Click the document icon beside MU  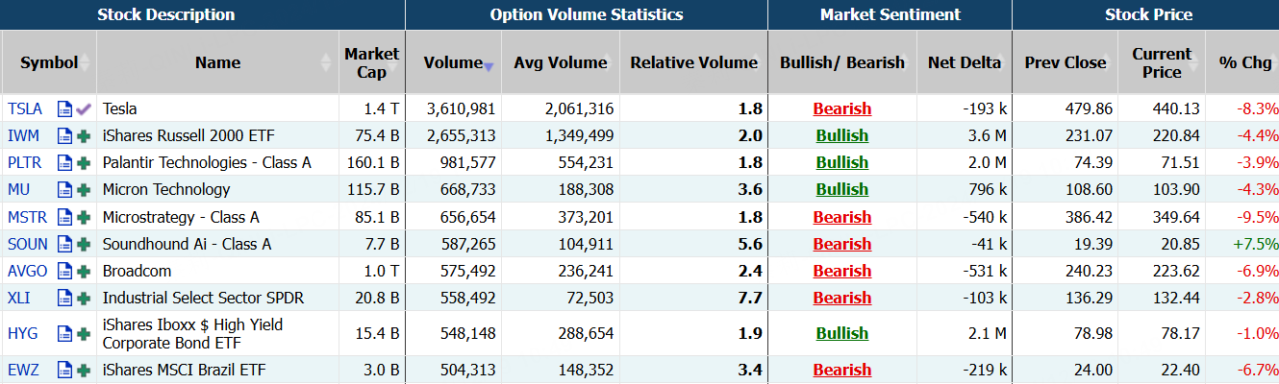point(64,190)
